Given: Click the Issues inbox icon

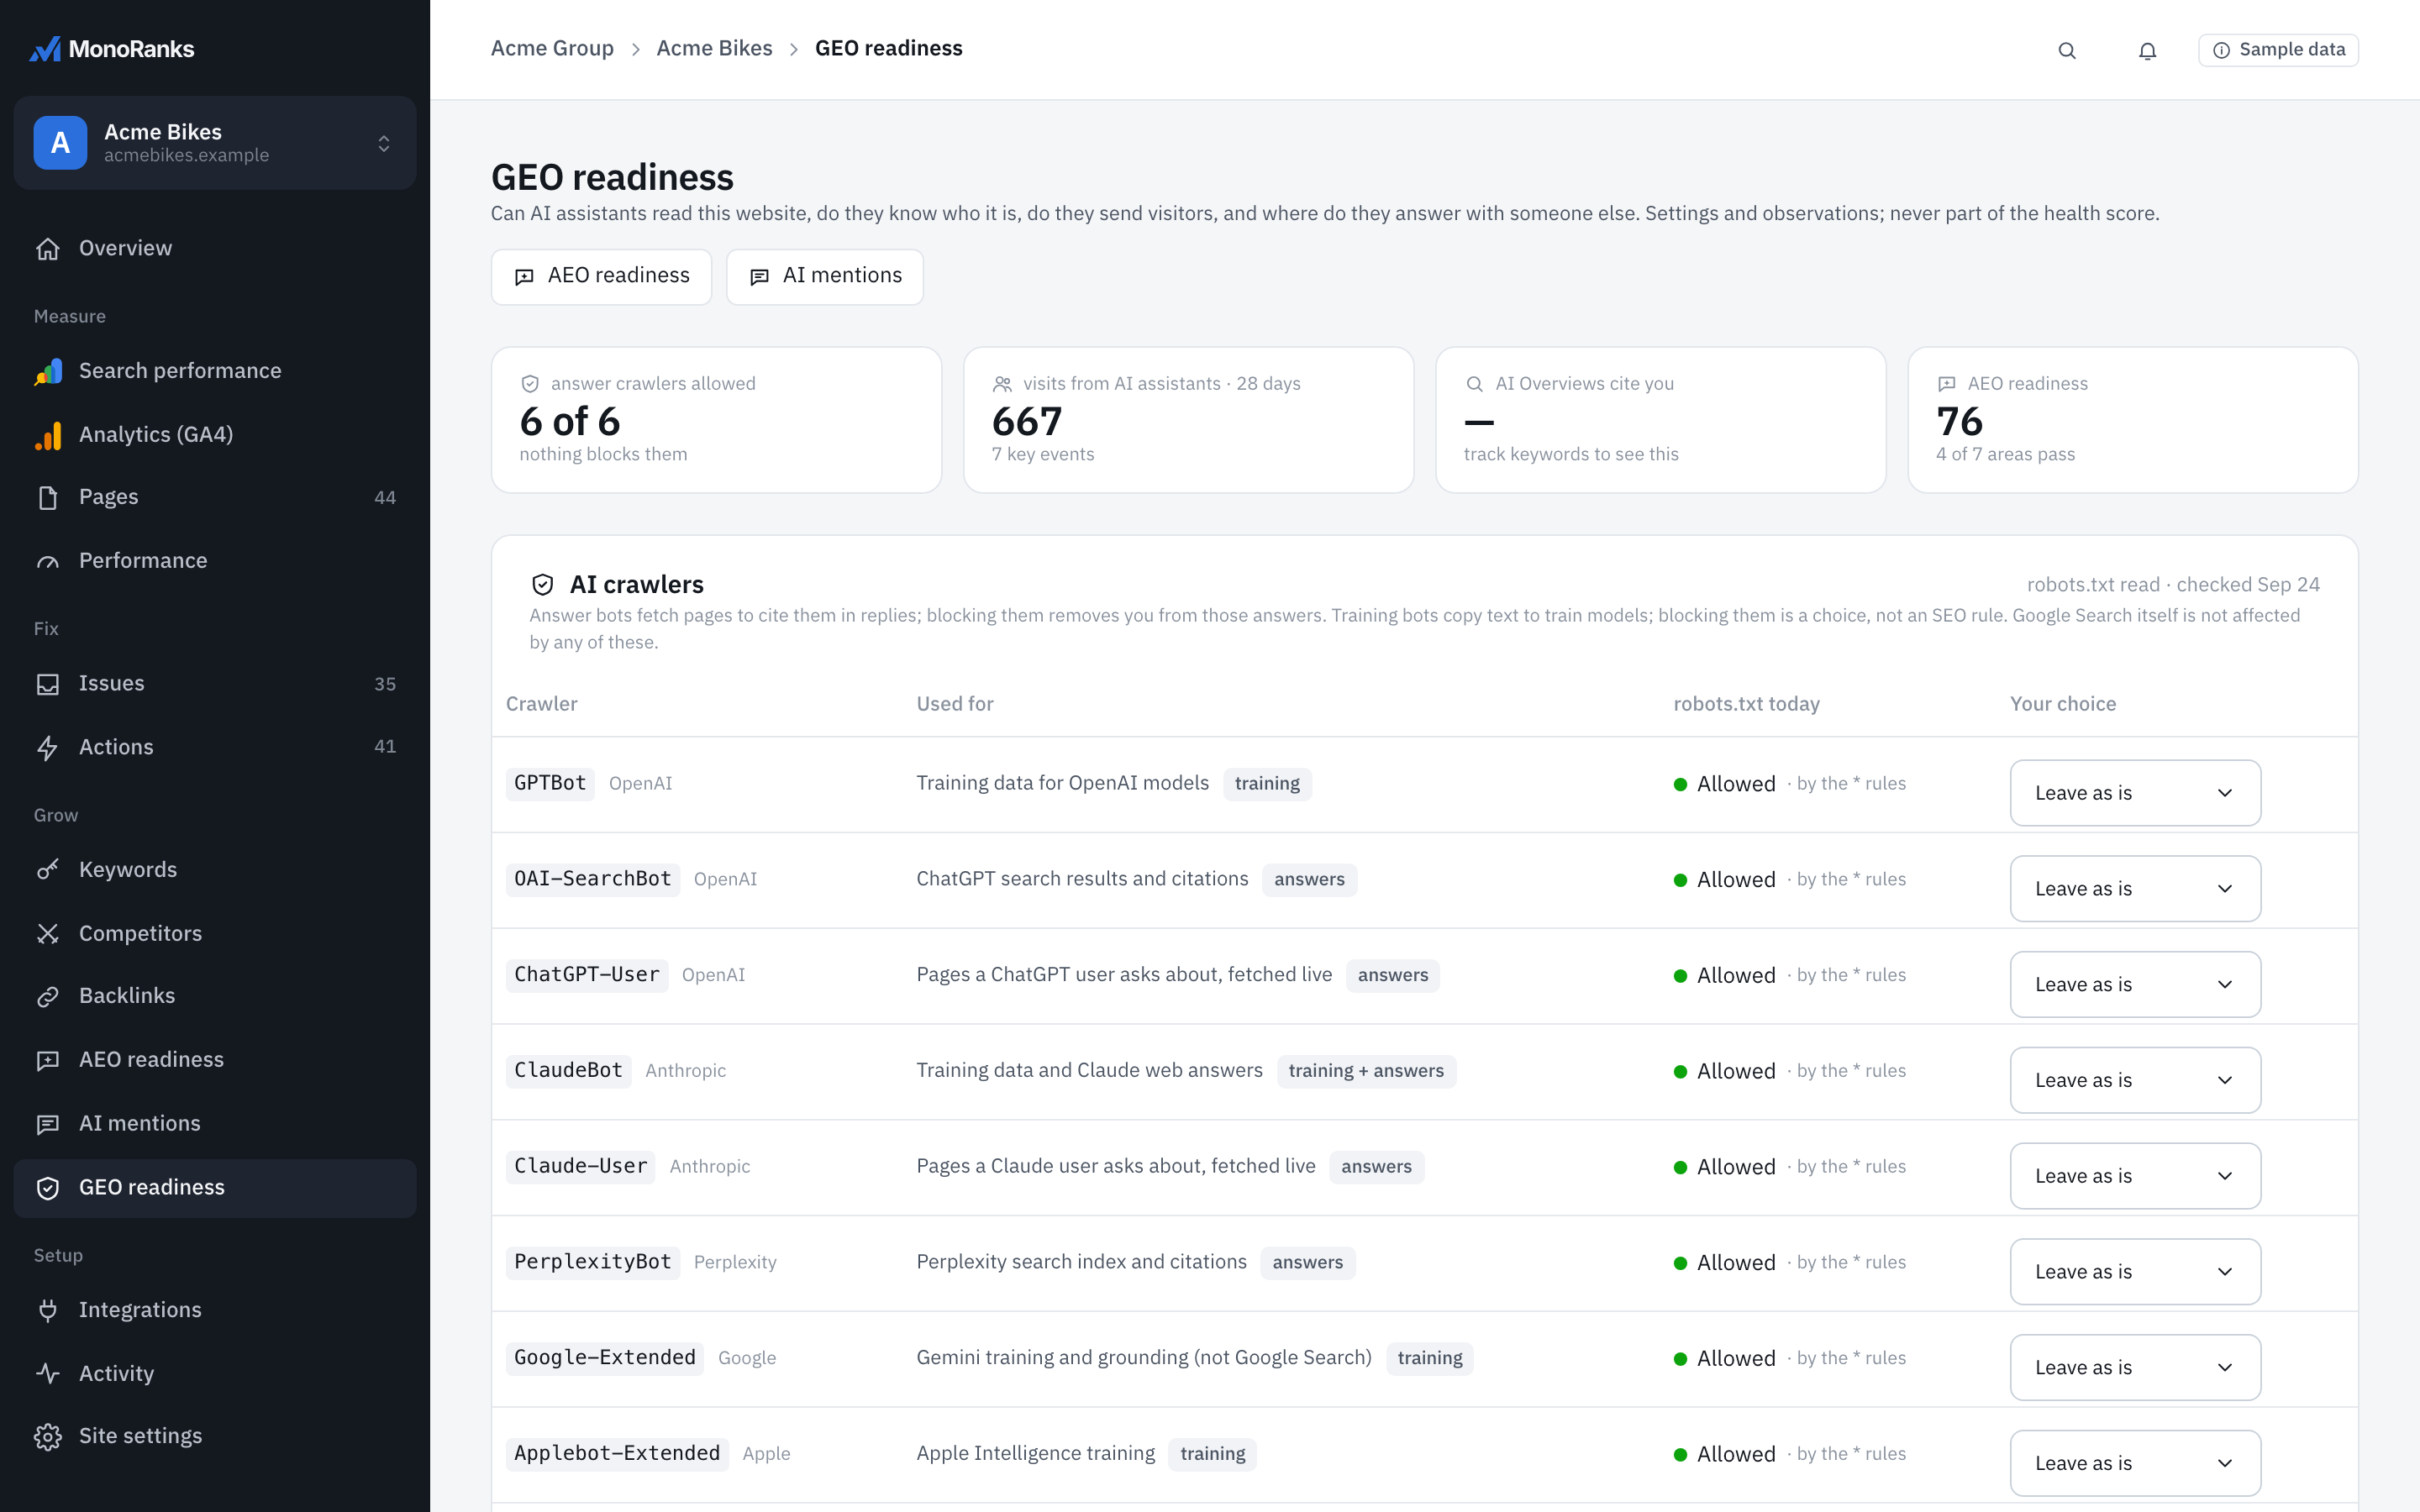Looking at the screenshot, I should click(48, 684).
